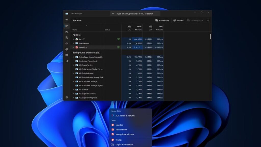Select New tab in Vivaldi jump list
Viewport: 261px width, 147px height.
click(130, 125)
